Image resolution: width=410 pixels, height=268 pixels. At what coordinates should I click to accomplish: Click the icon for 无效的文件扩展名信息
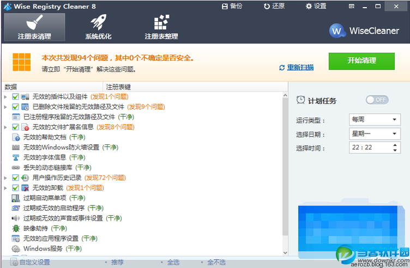[25, 127]
